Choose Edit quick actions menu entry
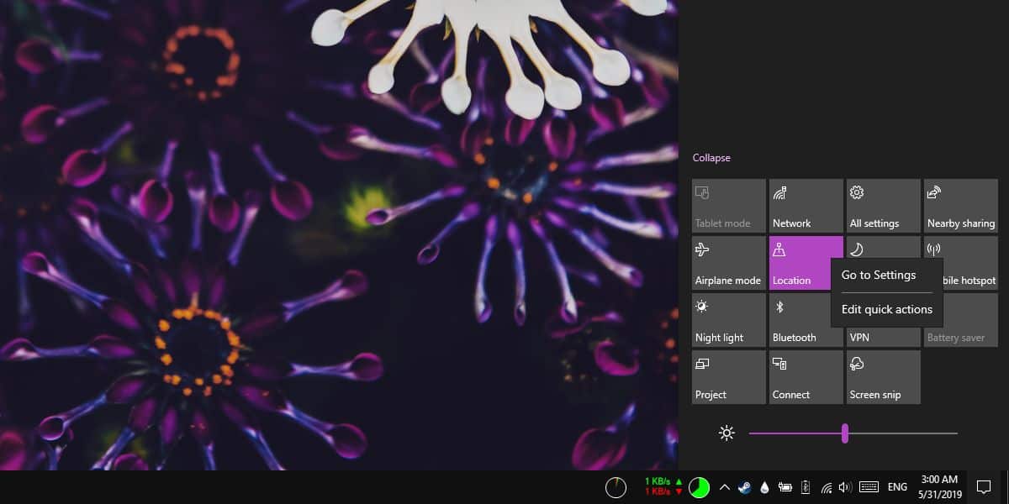This screenshot has height=504, width=1009. (887, 309)
